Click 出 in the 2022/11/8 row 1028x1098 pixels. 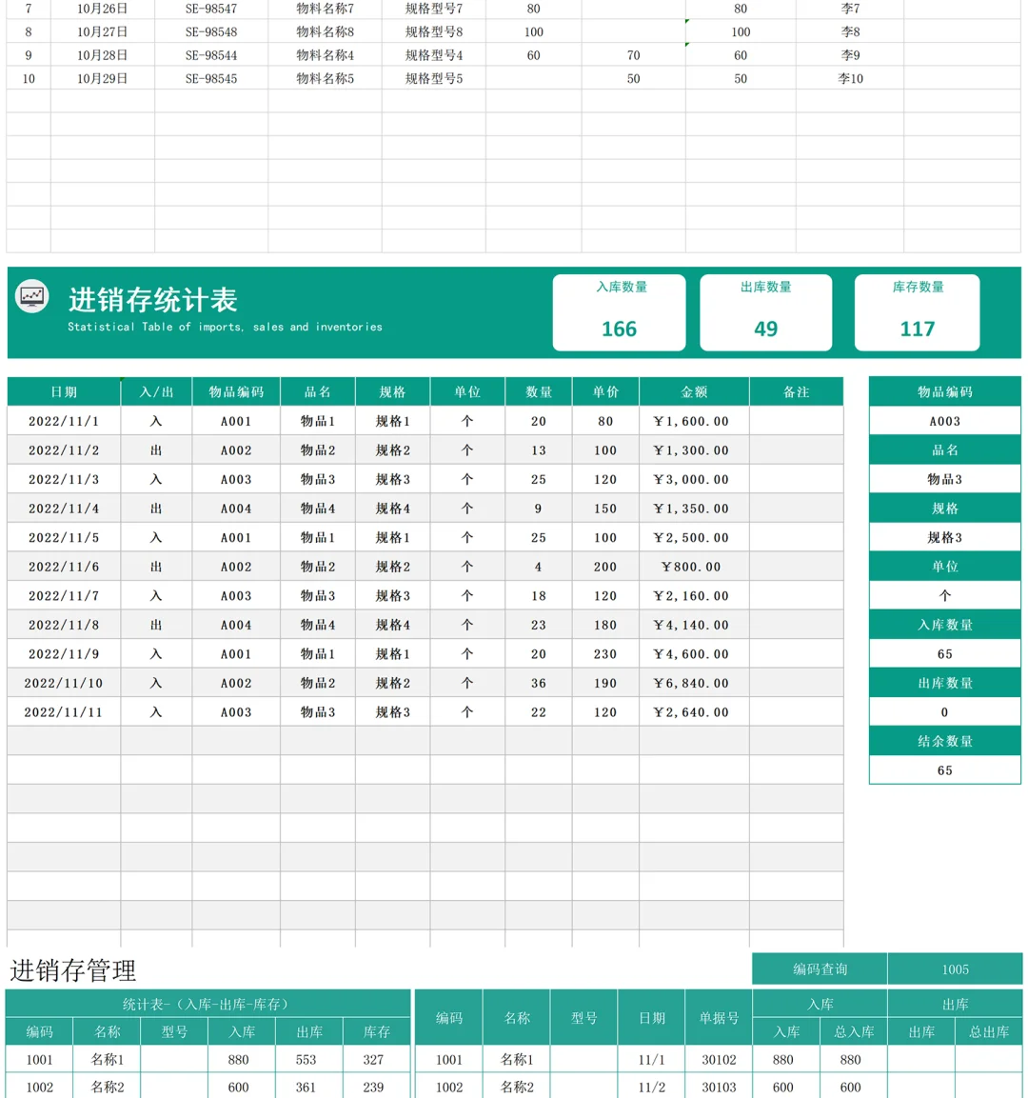tap(156, 625)
